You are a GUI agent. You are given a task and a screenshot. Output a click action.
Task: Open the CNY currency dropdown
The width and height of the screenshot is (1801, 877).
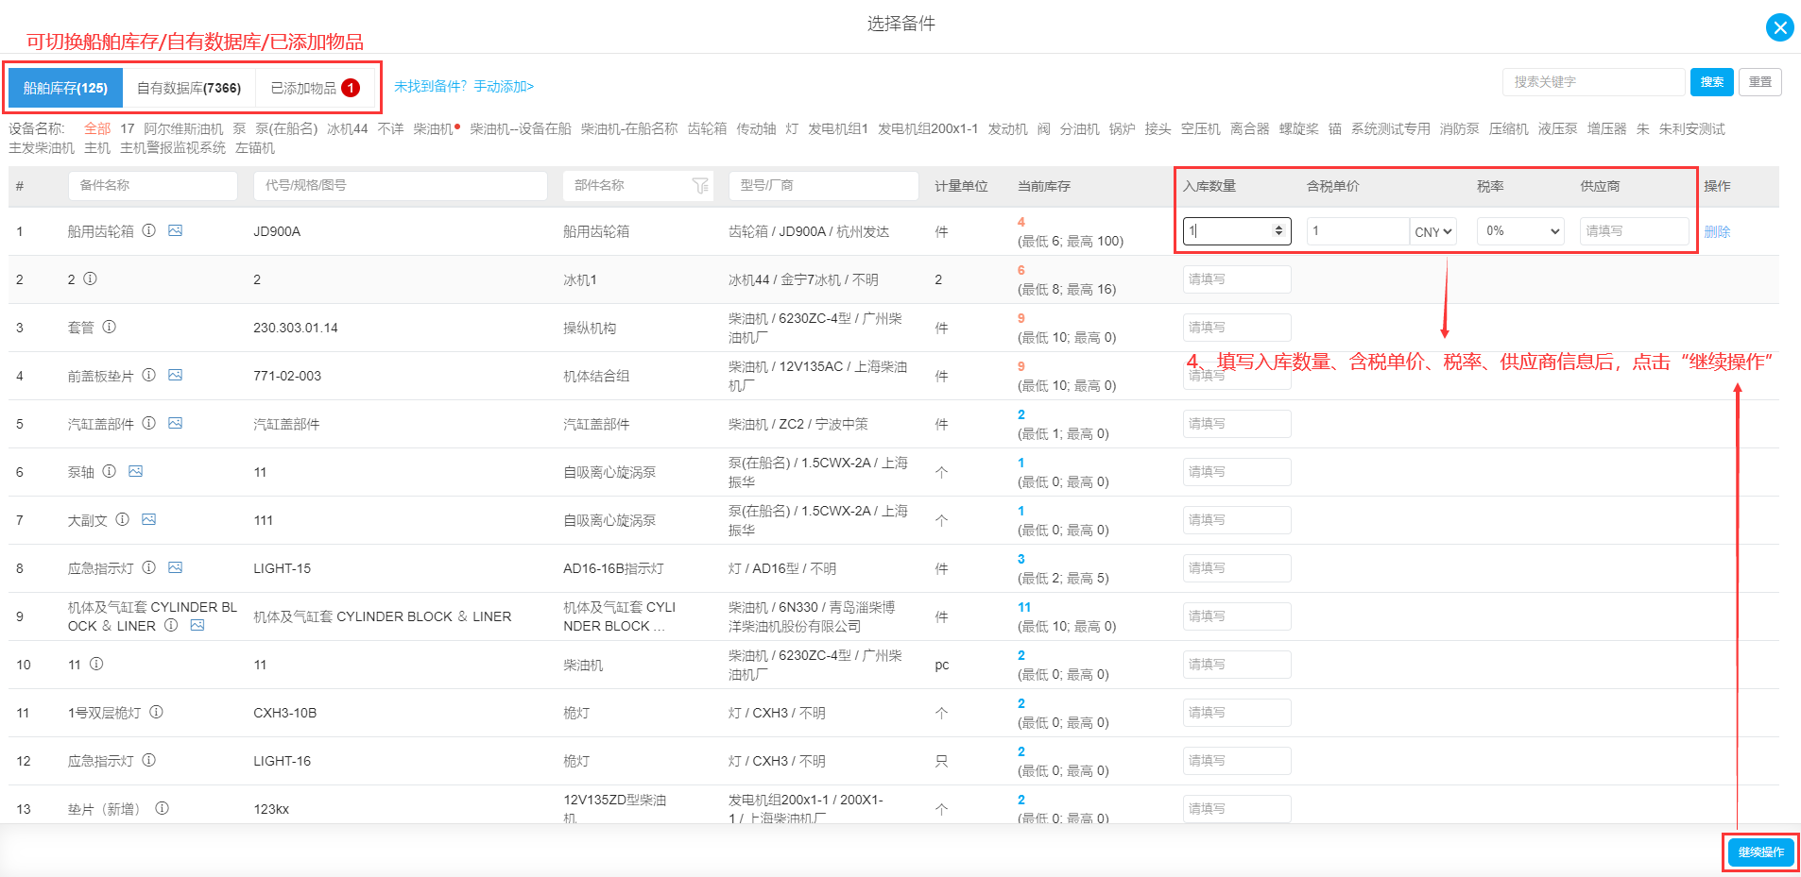point(1433,231)
